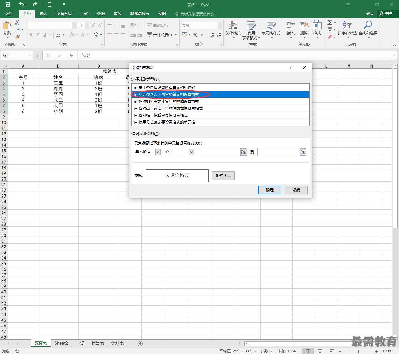Toggle Underline formatting

[x=45, y=35]
